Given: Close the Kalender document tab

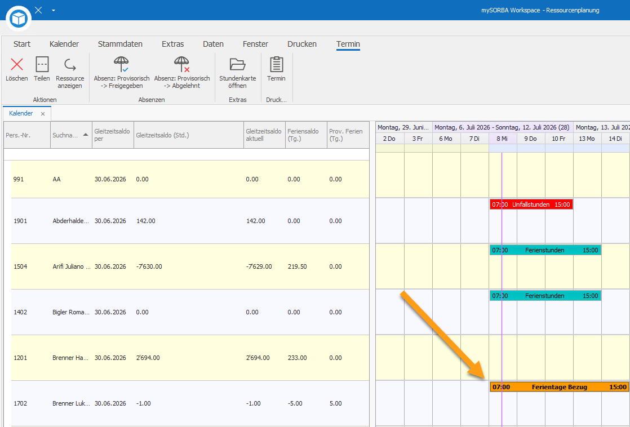Looking at the screenshot, I should (x=43, y=114).
